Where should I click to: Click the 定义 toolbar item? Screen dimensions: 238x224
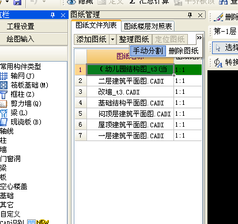111,2
